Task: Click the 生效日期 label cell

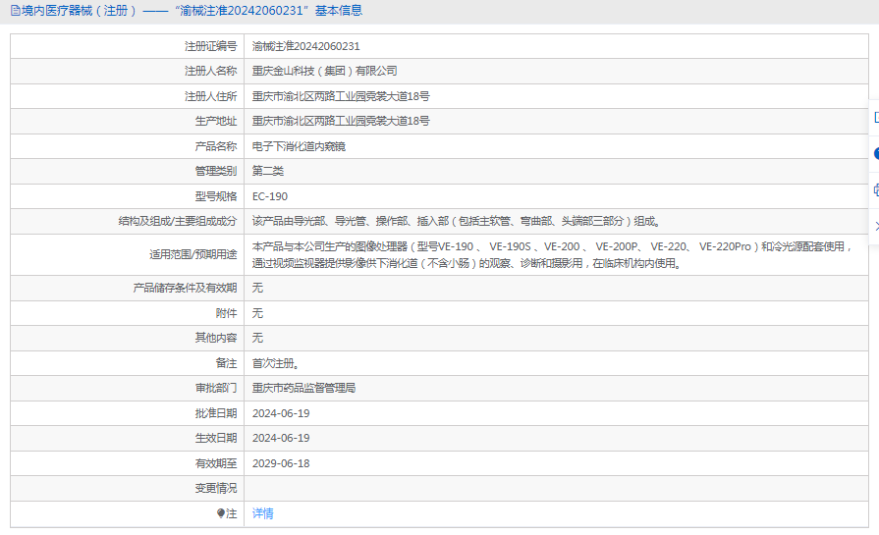Action: click(x=128, y=438)
